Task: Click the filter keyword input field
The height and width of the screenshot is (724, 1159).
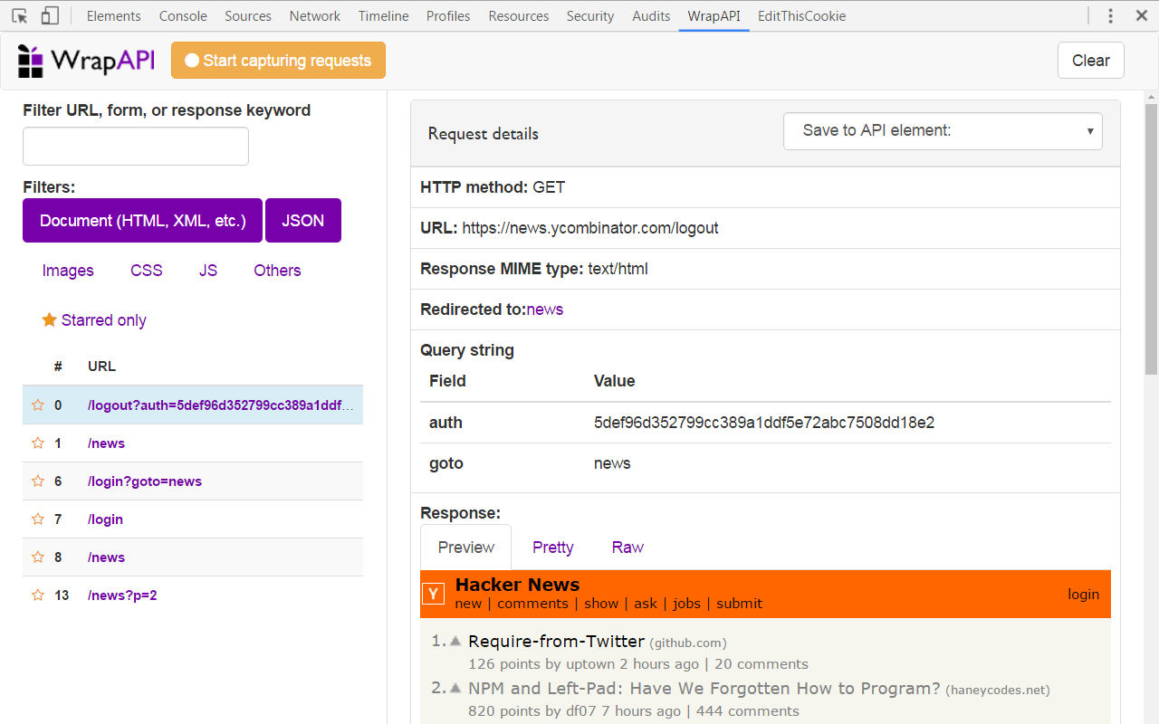Action: click(136, 146)
